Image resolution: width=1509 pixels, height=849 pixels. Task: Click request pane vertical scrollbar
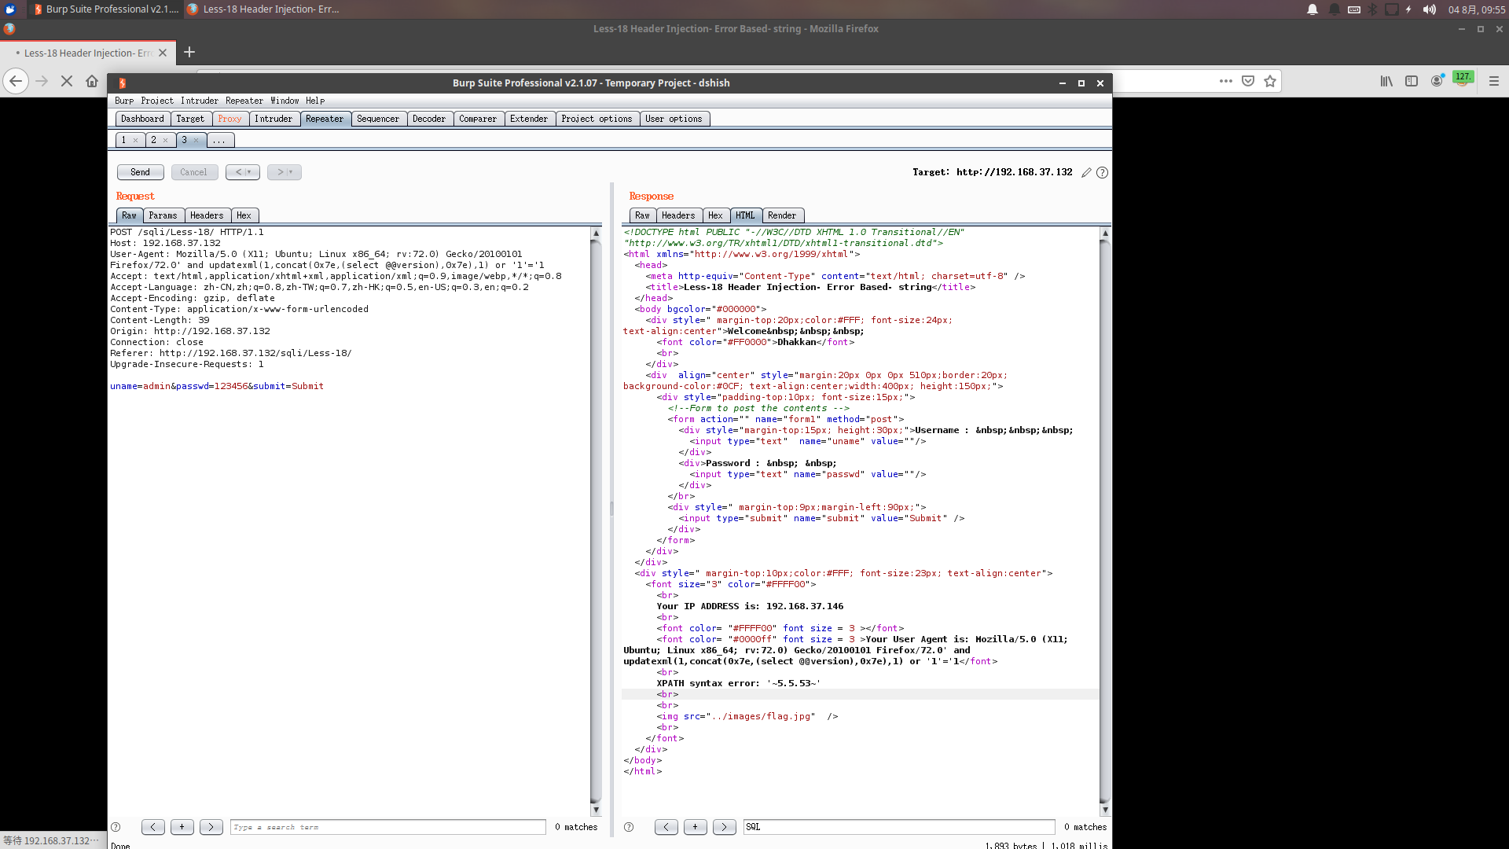[596, 519]
